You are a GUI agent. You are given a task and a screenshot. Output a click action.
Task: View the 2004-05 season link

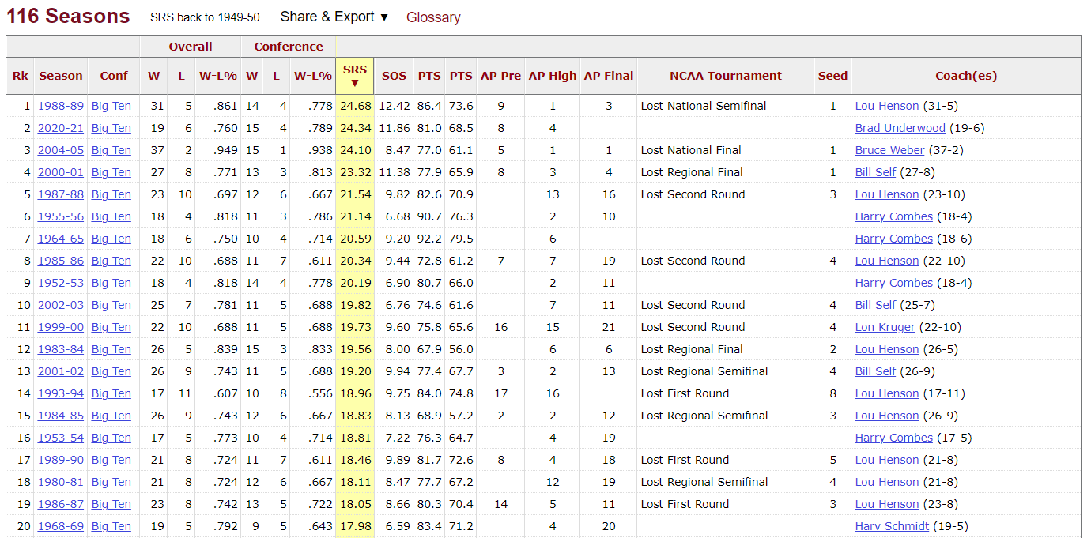60,150
